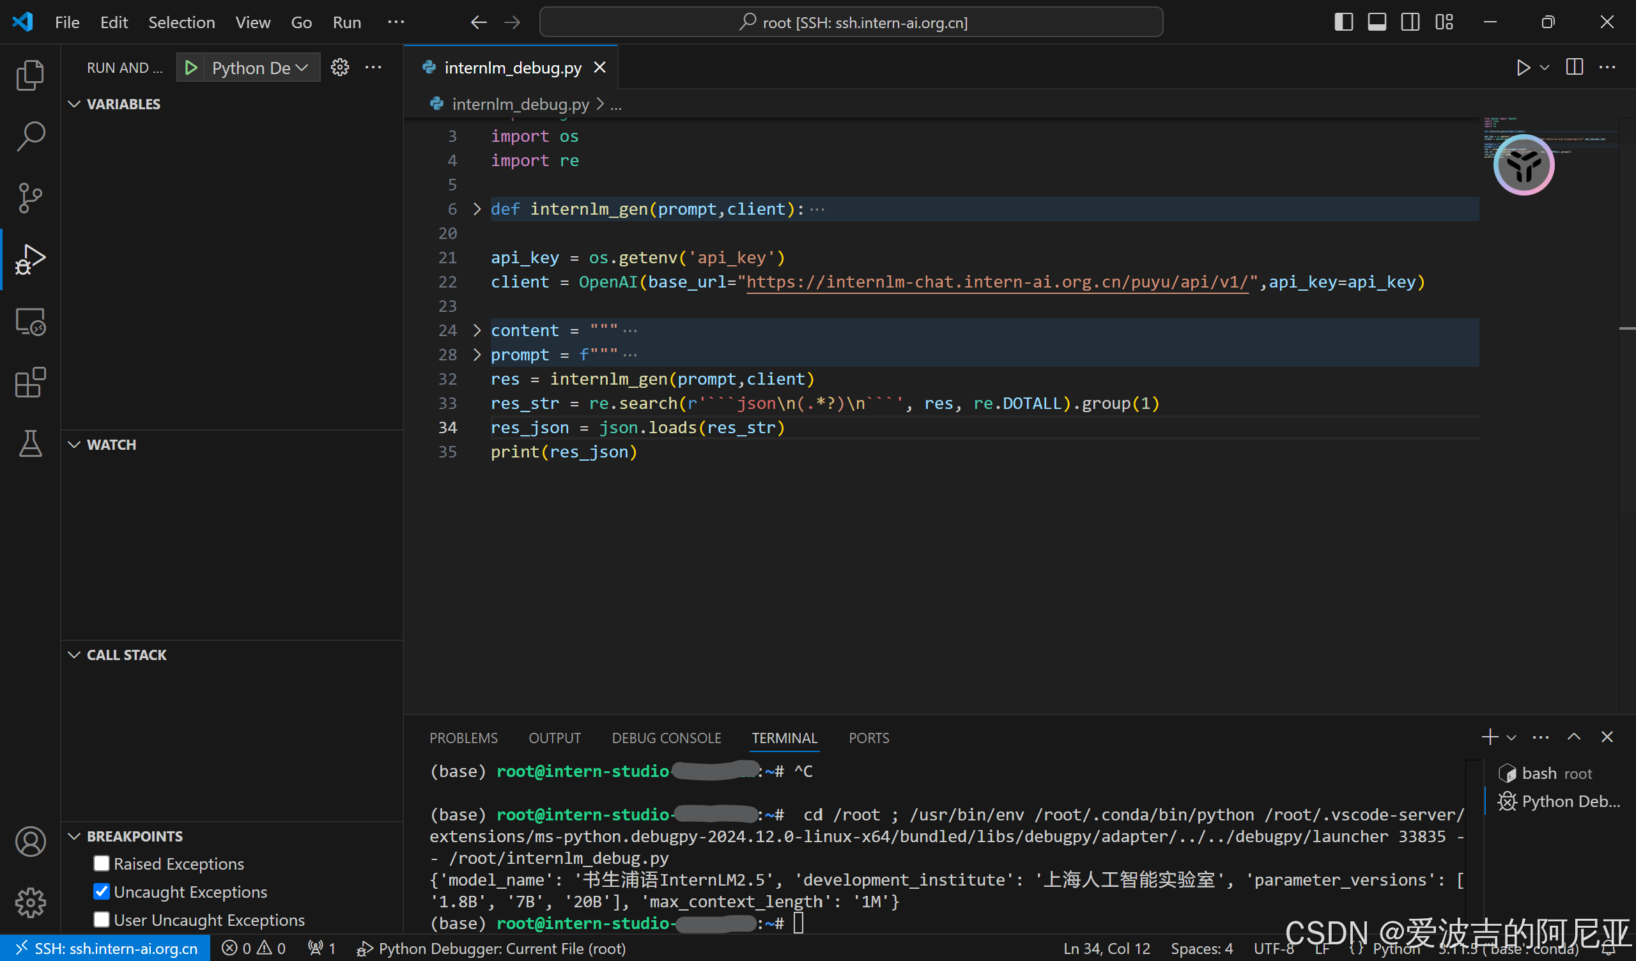
Task: Open the Source Control view
Action: [x=30, y=197]
